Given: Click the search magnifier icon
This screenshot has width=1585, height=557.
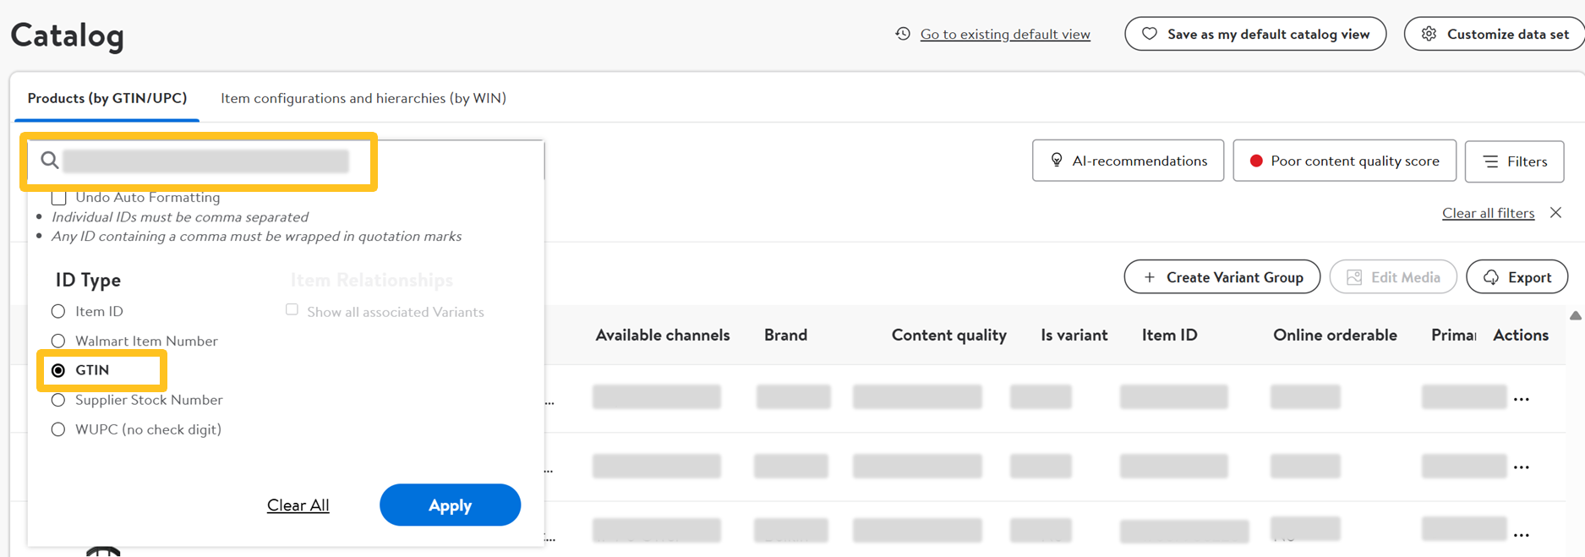Looking at the screenshot, I should (49, 161).
